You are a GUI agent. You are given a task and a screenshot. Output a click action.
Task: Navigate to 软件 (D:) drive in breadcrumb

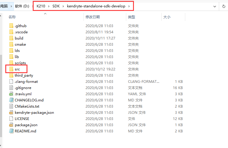click(22, 6)
